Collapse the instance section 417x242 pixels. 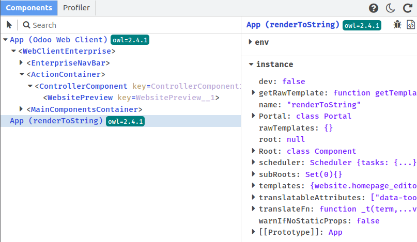(251, 64)
